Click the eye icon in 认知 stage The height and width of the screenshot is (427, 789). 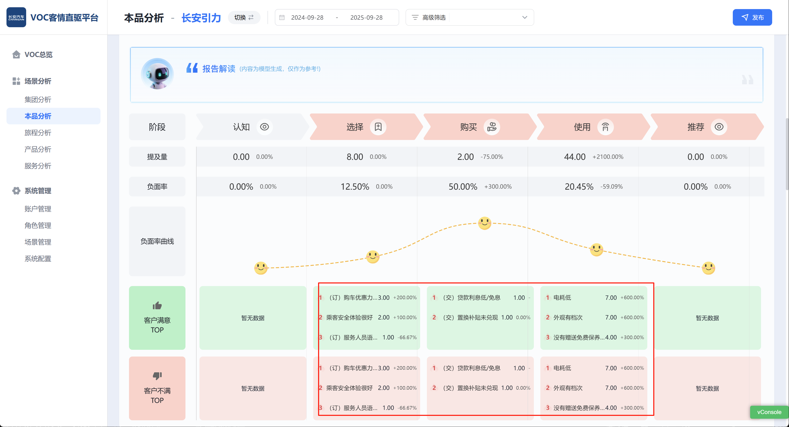pyautogui.click(x=264, y=127)
